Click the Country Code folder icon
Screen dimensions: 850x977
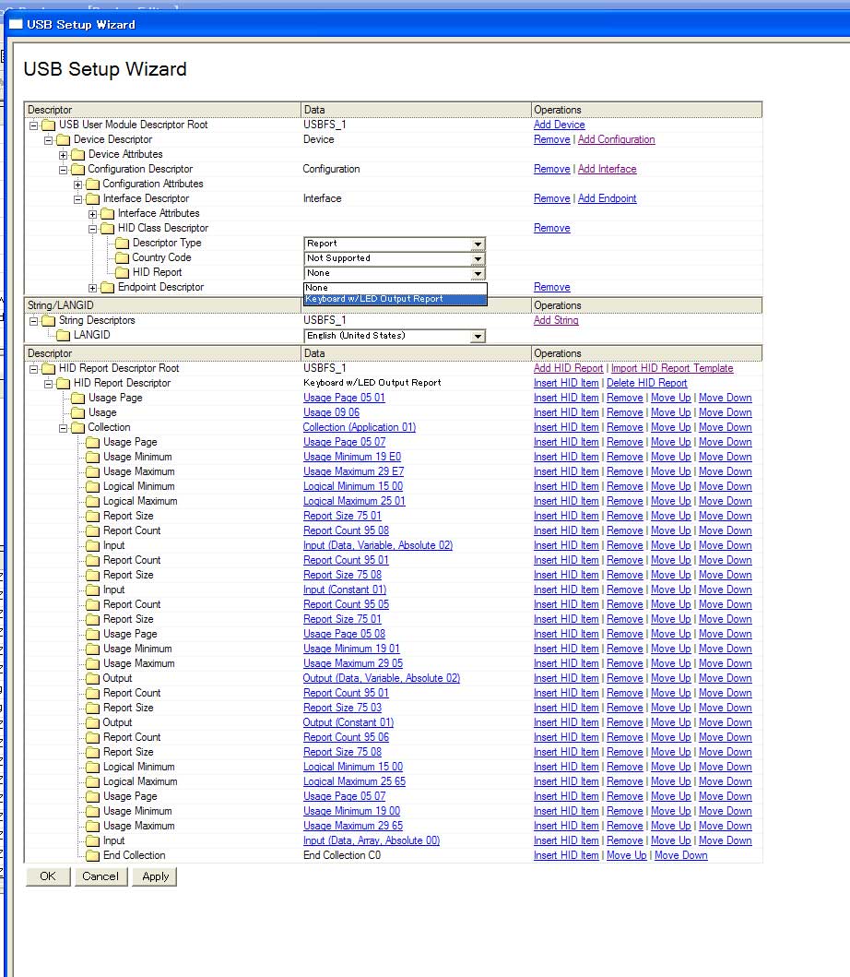[122, 258]
